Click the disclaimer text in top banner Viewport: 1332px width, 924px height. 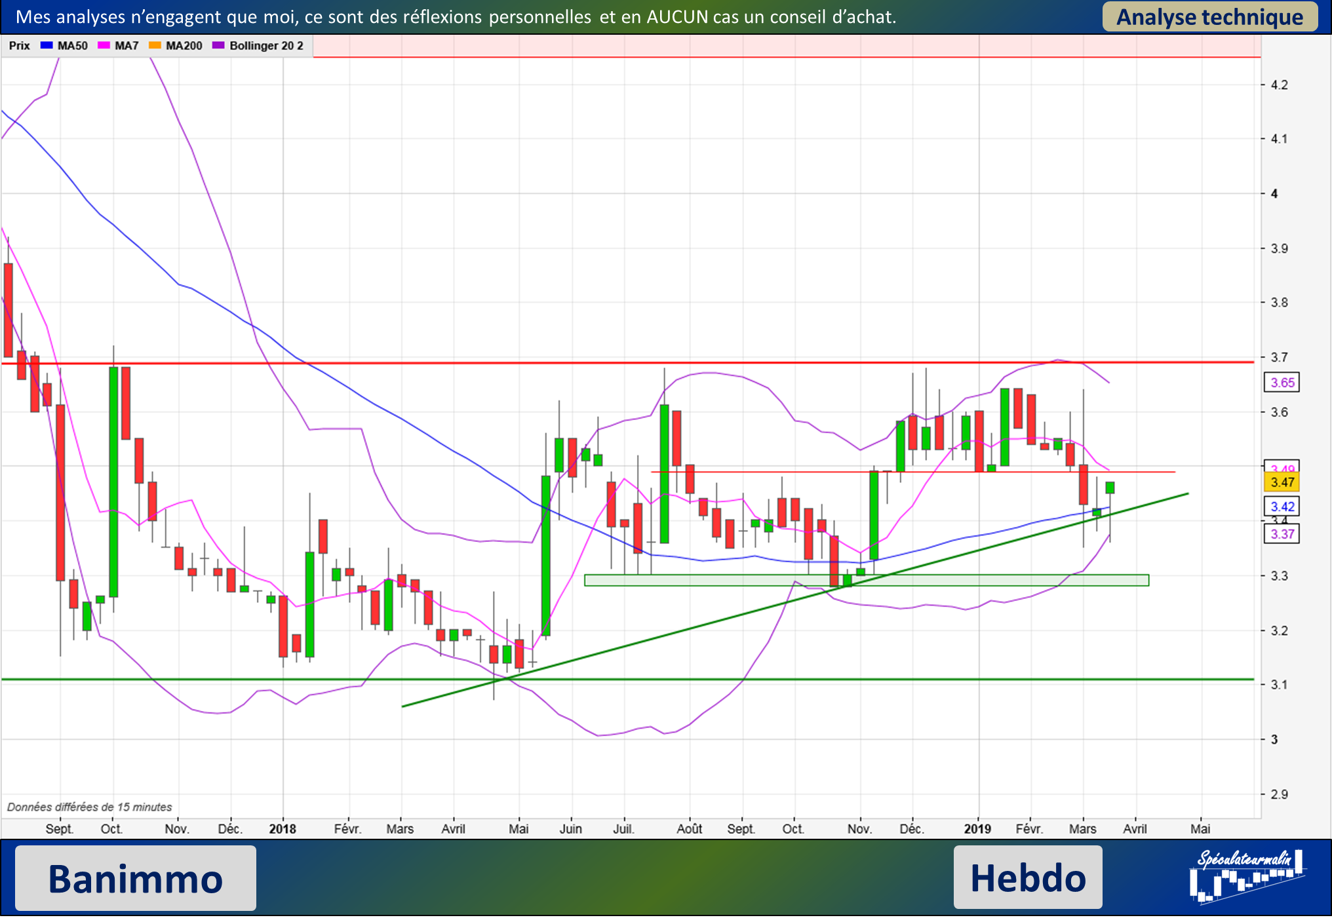[x=456, y=17]
